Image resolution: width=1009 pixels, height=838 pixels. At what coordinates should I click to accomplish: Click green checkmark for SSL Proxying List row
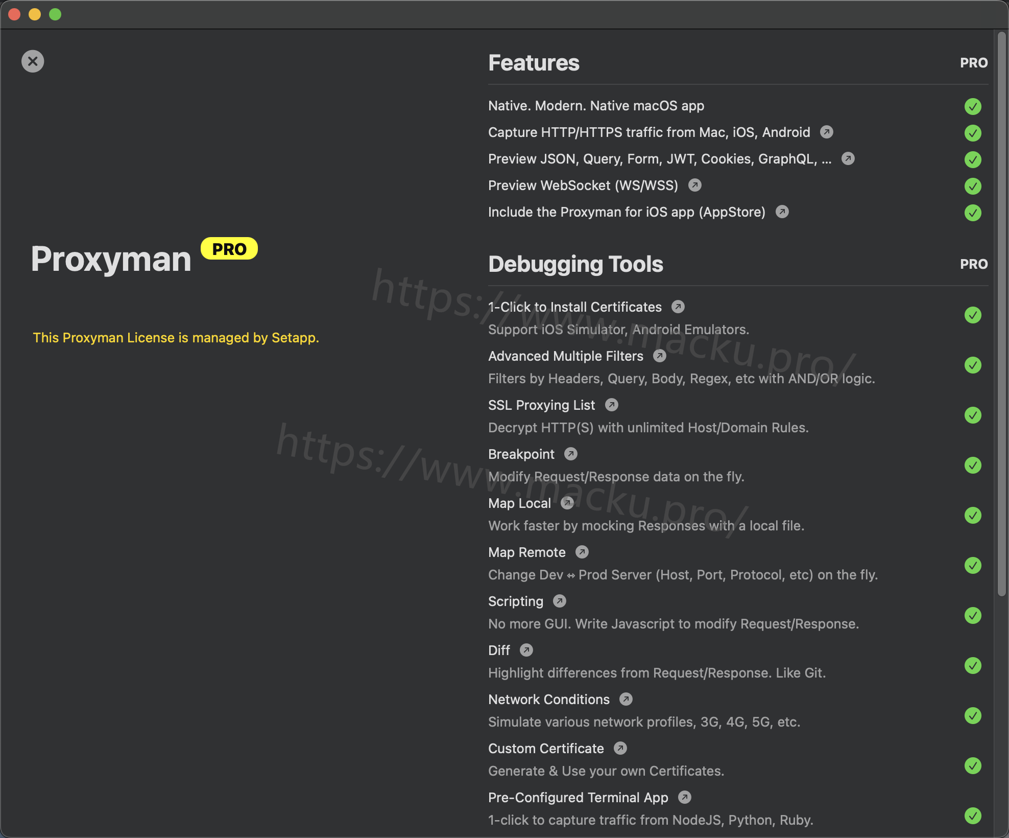pyautogui.click(x=973, y=415)
